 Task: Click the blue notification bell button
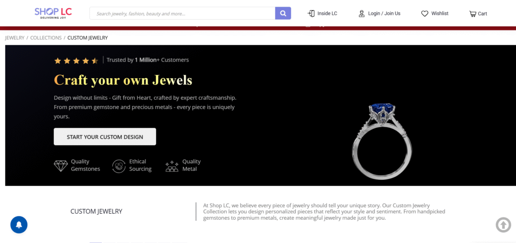(19, 225)
